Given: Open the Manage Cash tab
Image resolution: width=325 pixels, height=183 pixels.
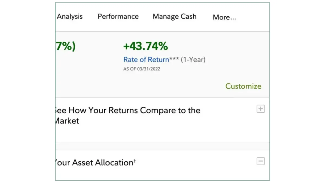Looking at the screenshot, I should pyautogui.click(x=174, y=16).
